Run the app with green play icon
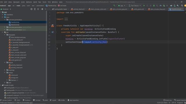Image resolution: width=186 pixels, height=104 pixels. coord(144,5)
